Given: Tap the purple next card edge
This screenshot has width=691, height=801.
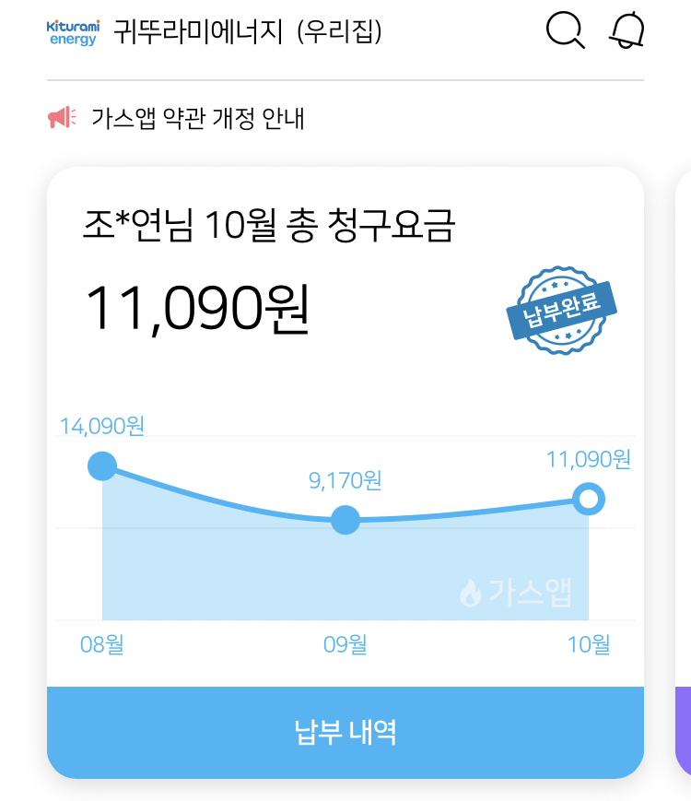Looking at the screenshot, I should coord(683,730).
